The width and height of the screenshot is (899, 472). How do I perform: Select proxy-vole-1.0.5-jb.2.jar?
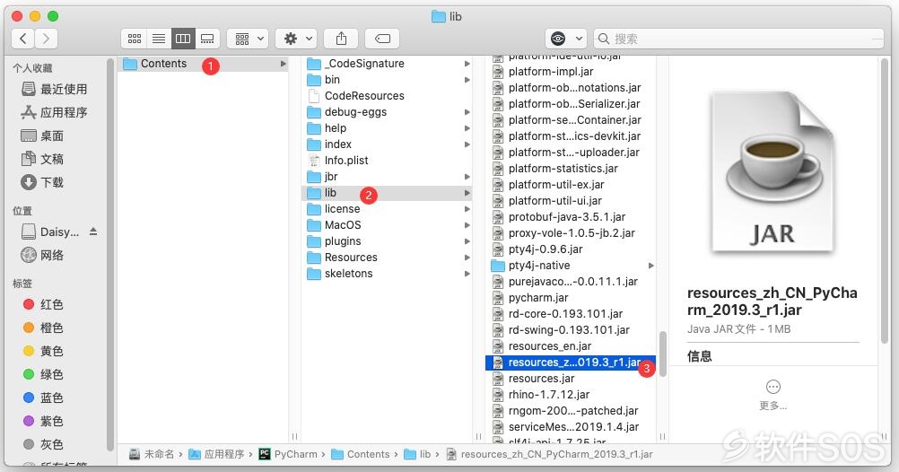point(571,232)
